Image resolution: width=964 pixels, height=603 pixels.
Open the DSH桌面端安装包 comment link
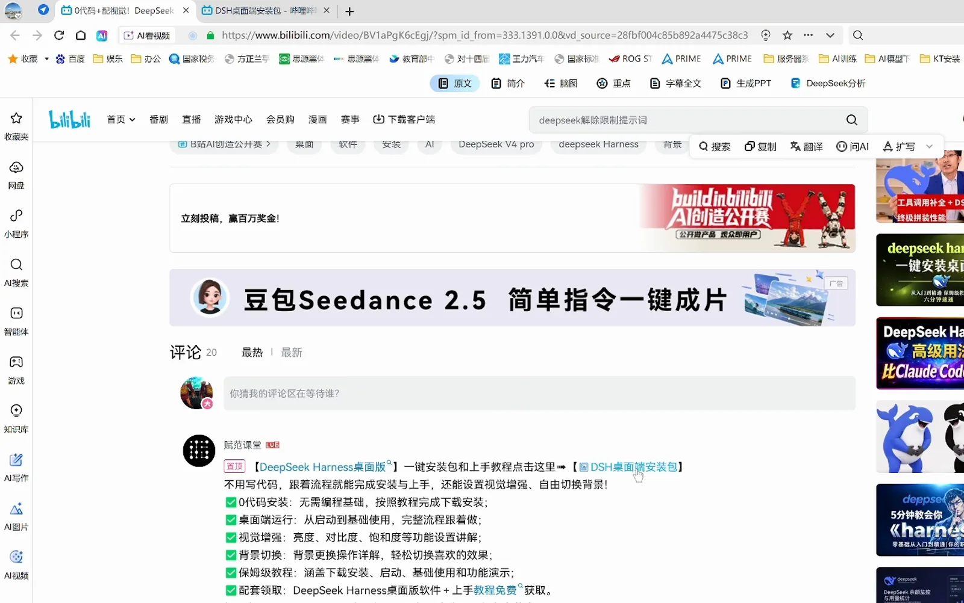[x=628, y=467]
